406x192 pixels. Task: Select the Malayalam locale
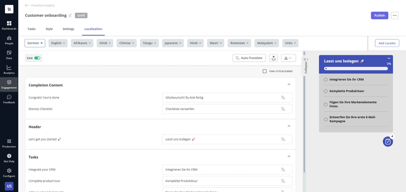(267, 43)
